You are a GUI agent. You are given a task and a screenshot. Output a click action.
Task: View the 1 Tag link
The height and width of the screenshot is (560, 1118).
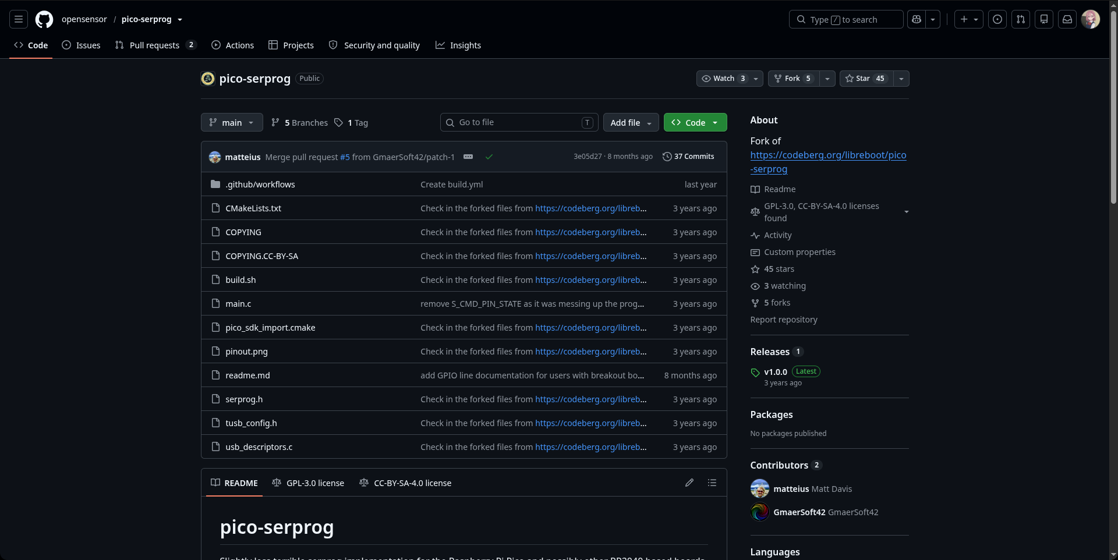point(351,123)
